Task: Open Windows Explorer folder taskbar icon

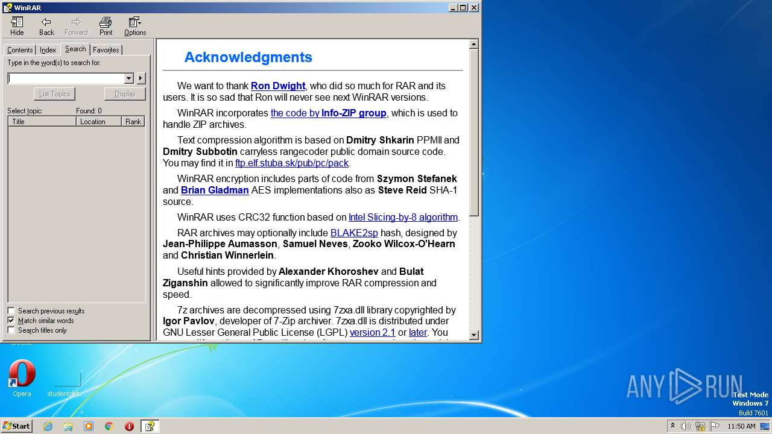Action: click(68, 426)
